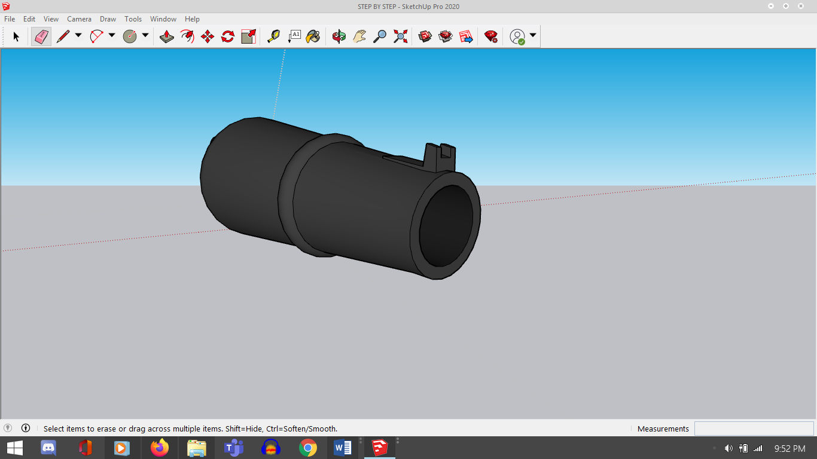Open the Extension Manager ruby icon
Image resolution: width=817 pixels, height=459 pixels.
pyautogui.click(x=491, y=36)
